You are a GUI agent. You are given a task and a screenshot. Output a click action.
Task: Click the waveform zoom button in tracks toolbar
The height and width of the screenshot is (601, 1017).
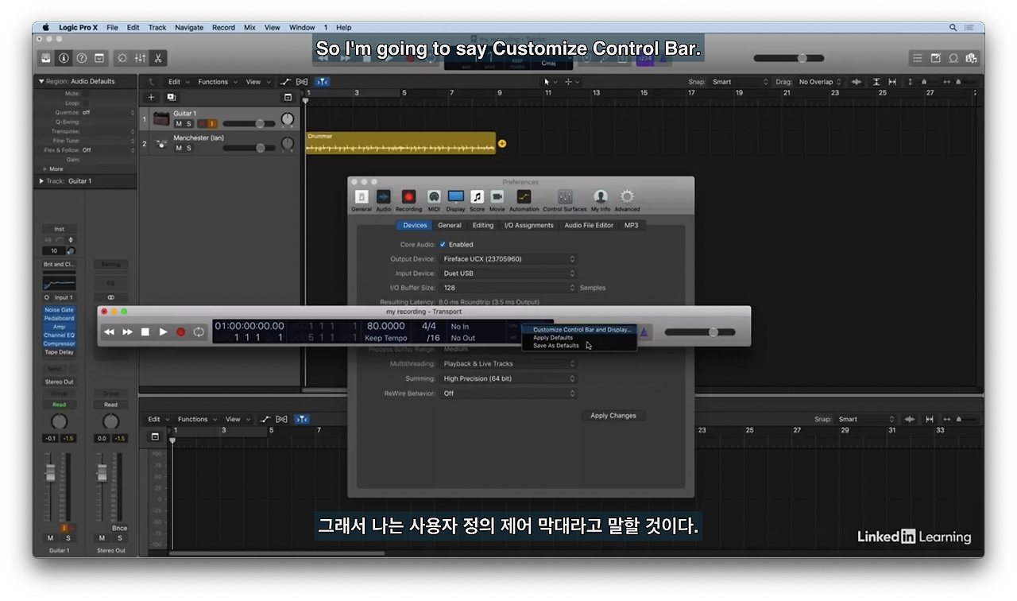[857, 82]
